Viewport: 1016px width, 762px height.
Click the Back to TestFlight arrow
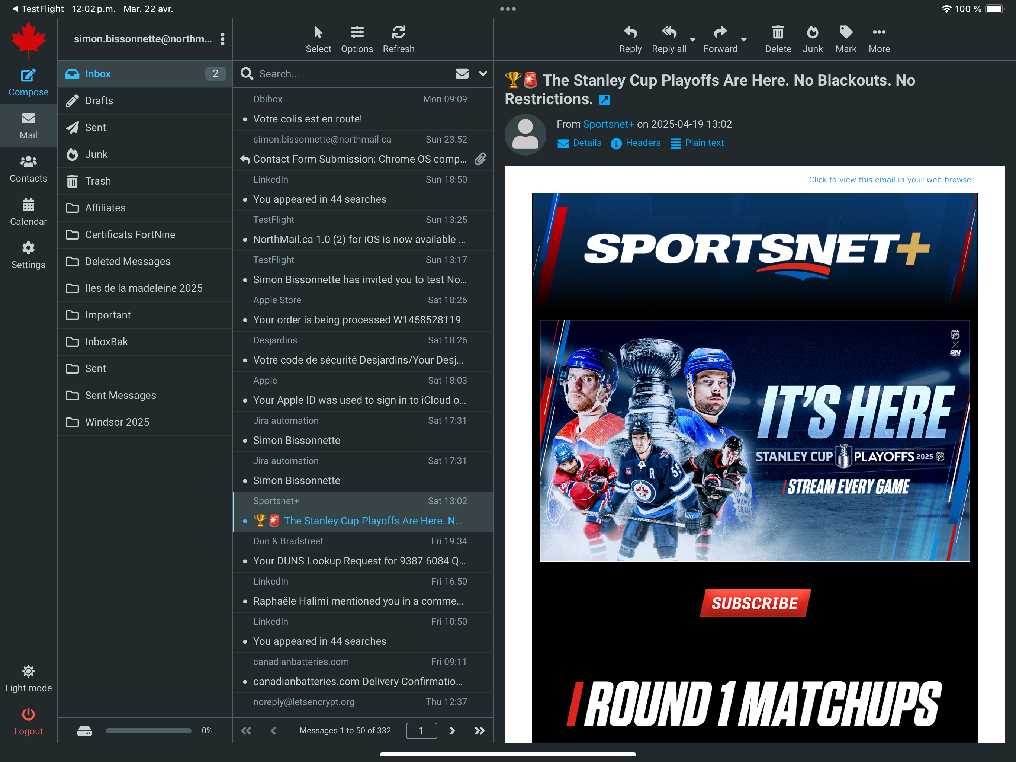(x=15, y=9)
